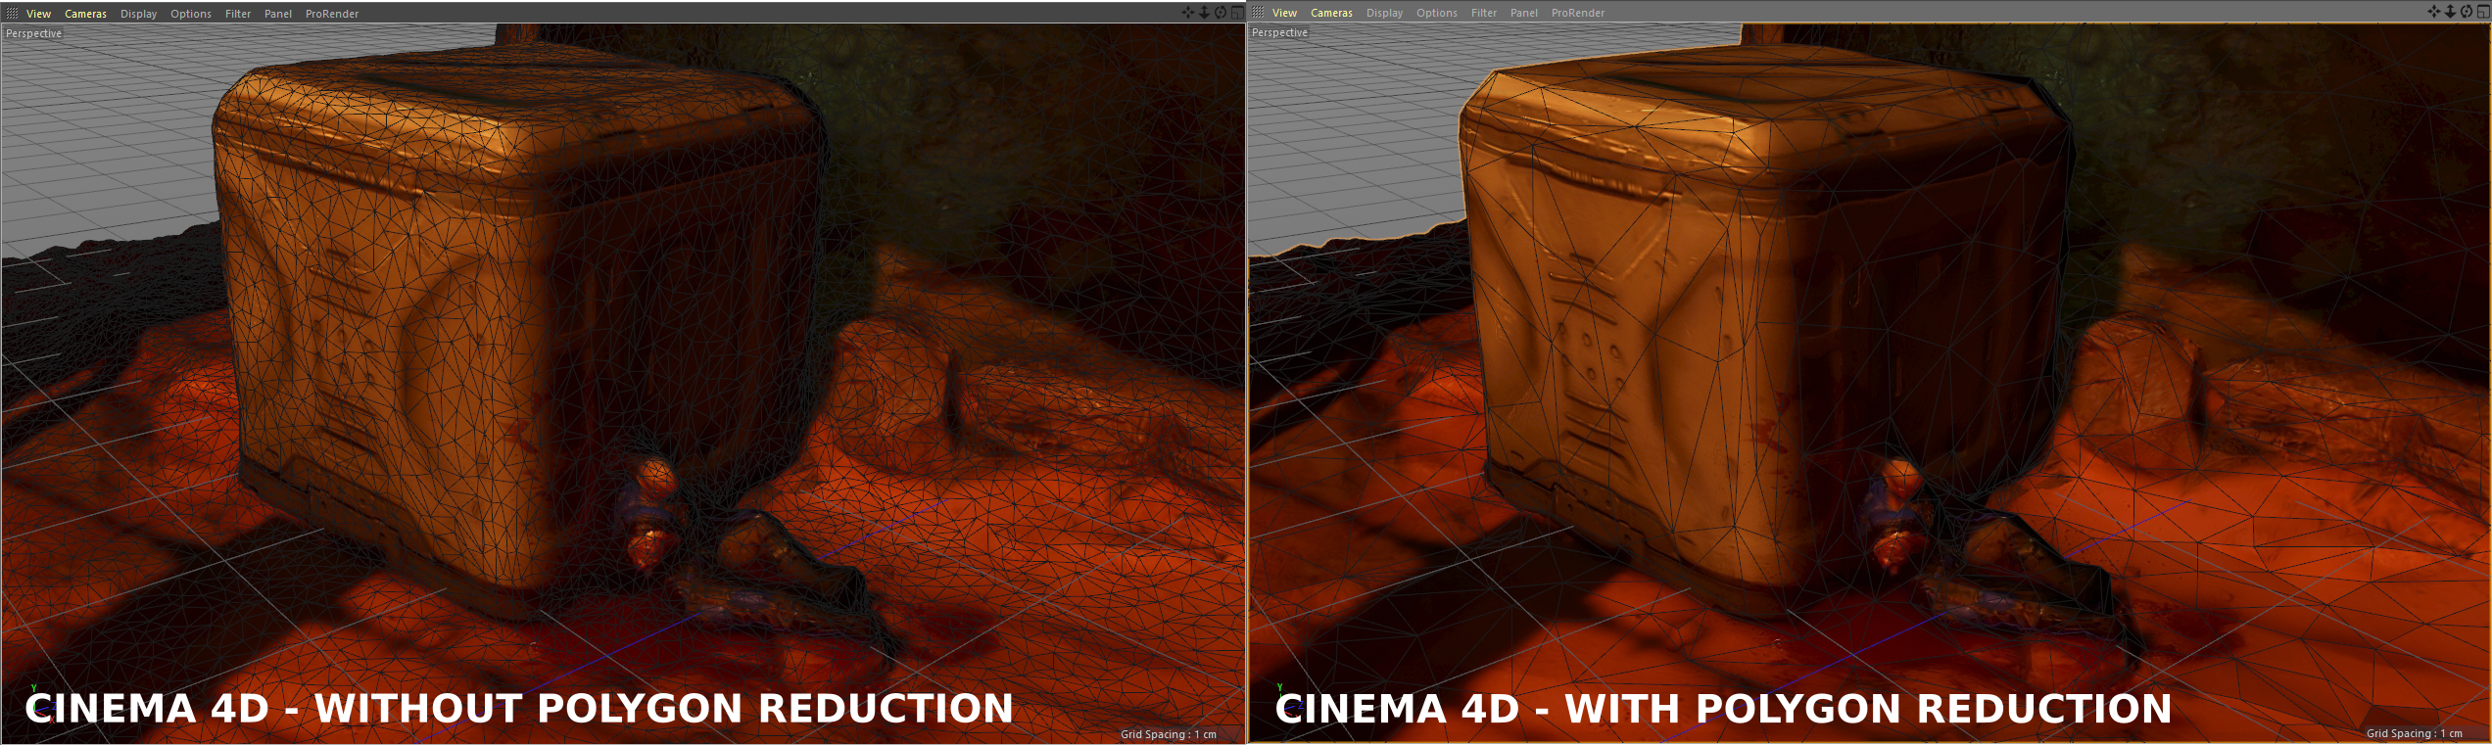Open View menu in right viewport
The width and height of the screenshot is (2492, 745).
coord(1284,13)
